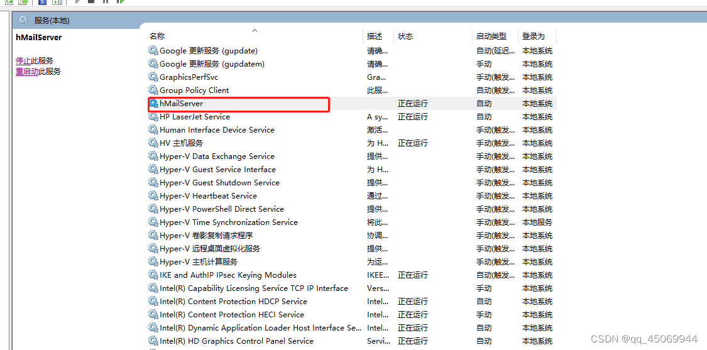Select the Intel(R) Content Protection HECI Service icon
This screenshot has width=707, height=350.
click(153, 314)
